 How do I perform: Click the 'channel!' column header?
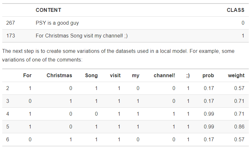click(x=164, y=76)
